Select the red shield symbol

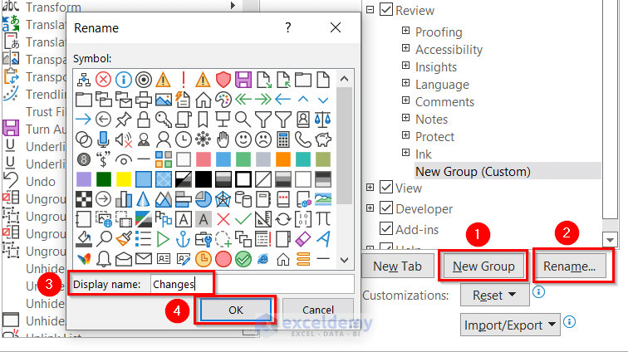click(x=223, y=80)
